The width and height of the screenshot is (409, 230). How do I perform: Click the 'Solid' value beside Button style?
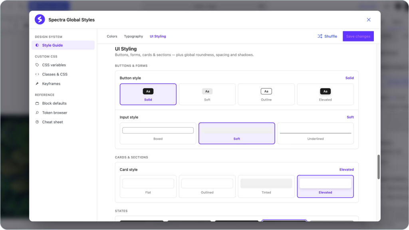tap(349, 78)
